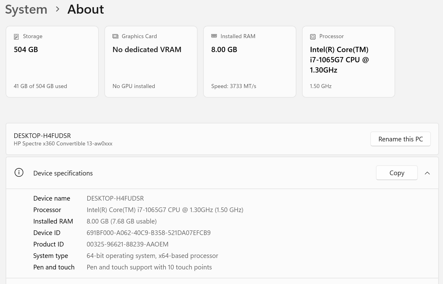Click the Graphics Card icon
Image resolution: width=443 pixels, height=284 pixels.
tap(115, 36)
